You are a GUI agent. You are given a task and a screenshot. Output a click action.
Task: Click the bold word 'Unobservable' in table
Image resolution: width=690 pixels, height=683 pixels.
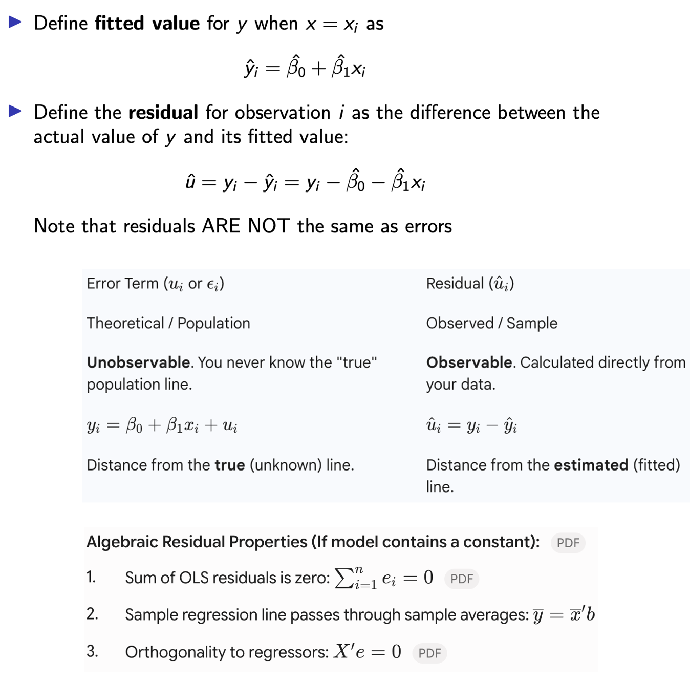[138, 362]
